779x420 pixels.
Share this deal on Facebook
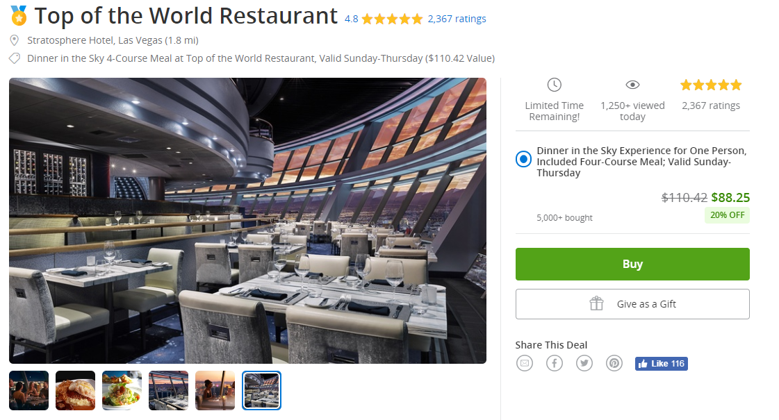pos(555,363)
